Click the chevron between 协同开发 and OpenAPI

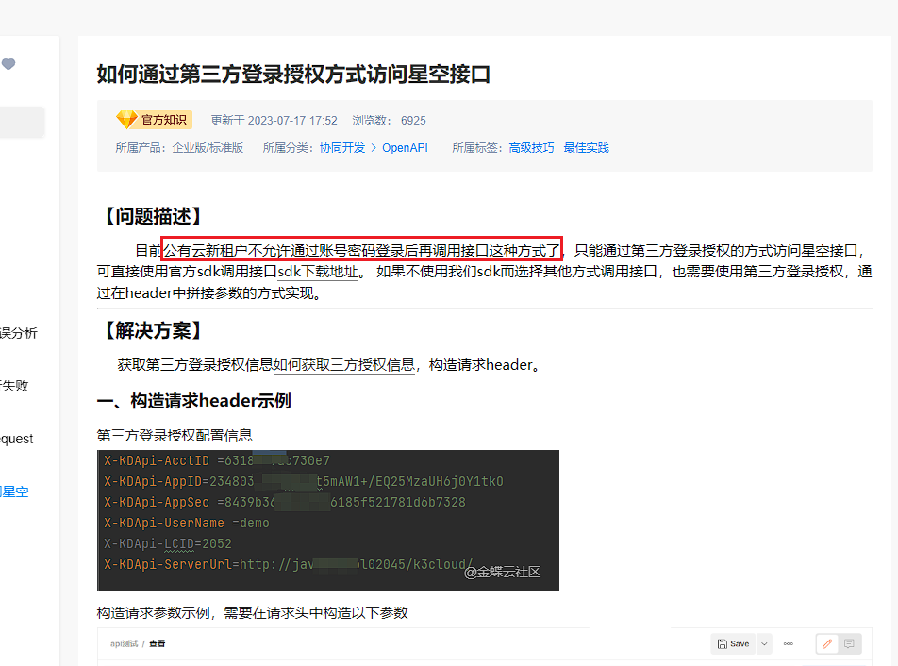click(374, 148)
